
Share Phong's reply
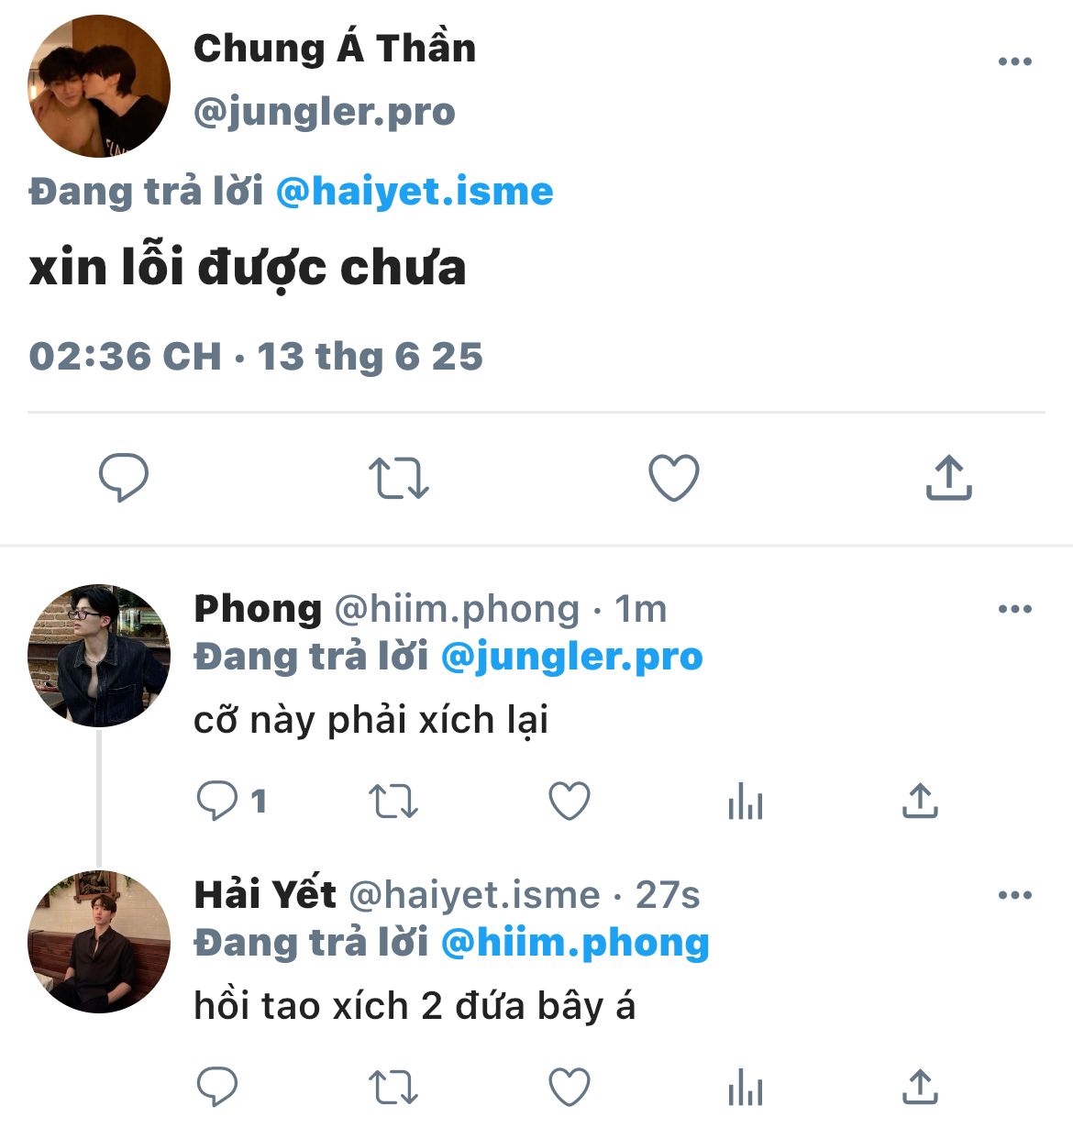(920, 801)
